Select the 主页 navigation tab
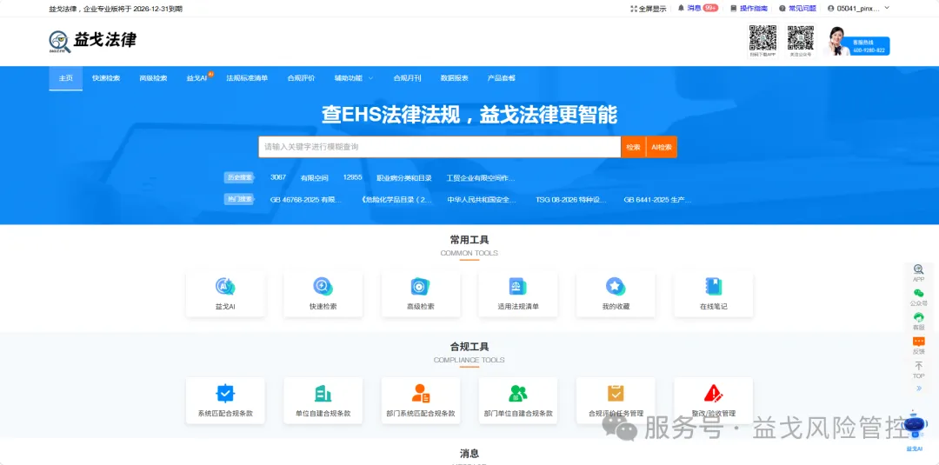 click(66, 78)
